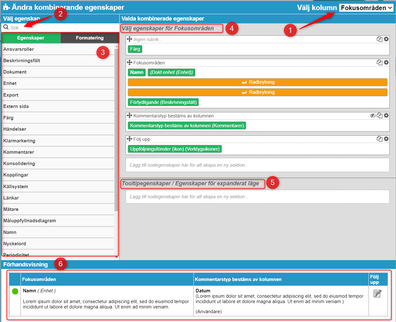
Task: Click the Ingen rubrik title field
Action: coord(148,39)
